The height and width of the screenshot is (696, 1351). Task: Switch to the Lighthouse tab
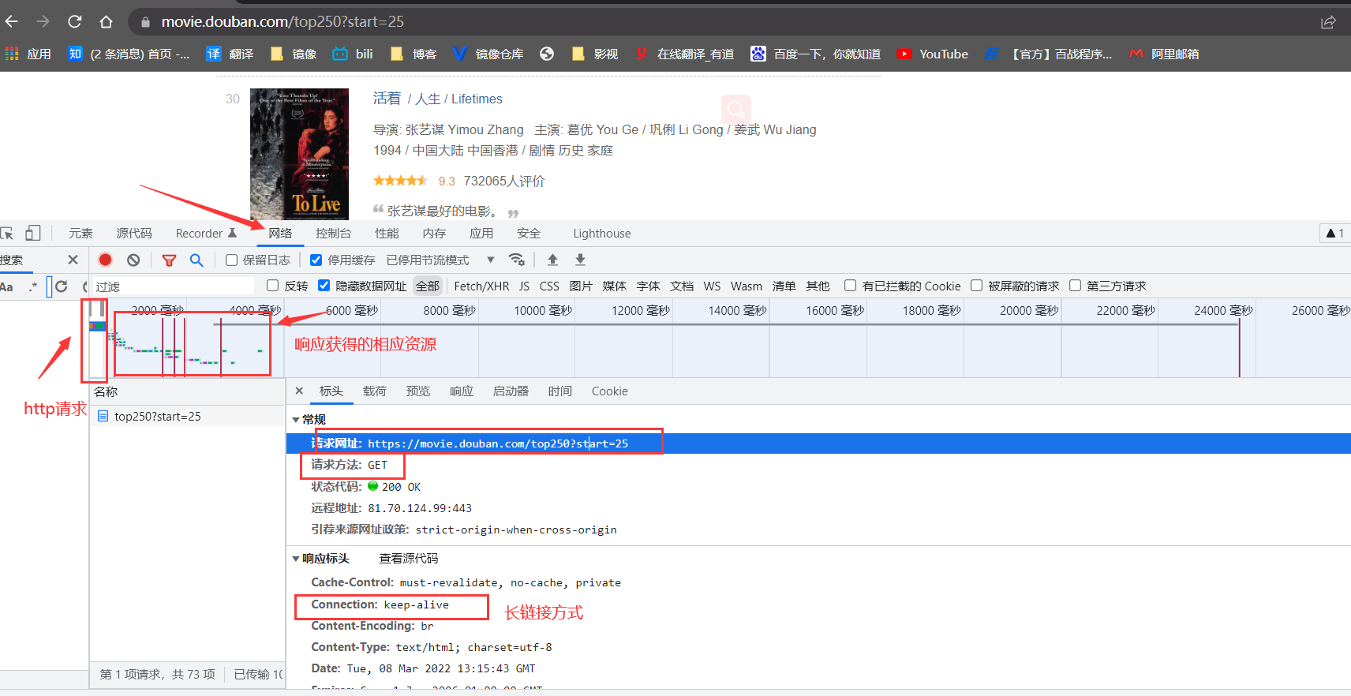click(x=602, y=234)
